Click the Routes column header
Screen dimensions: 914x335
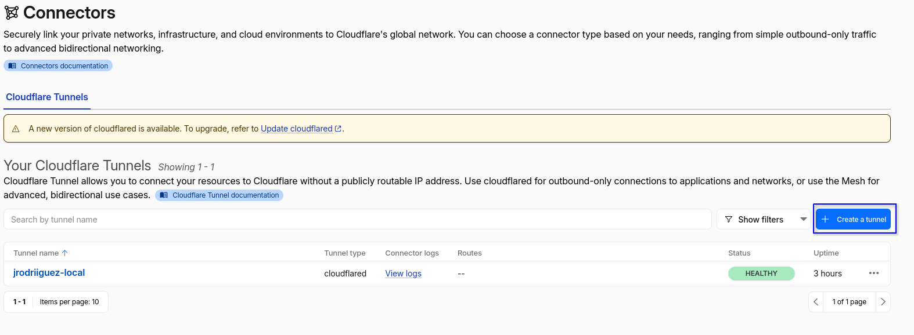point(470,253)
